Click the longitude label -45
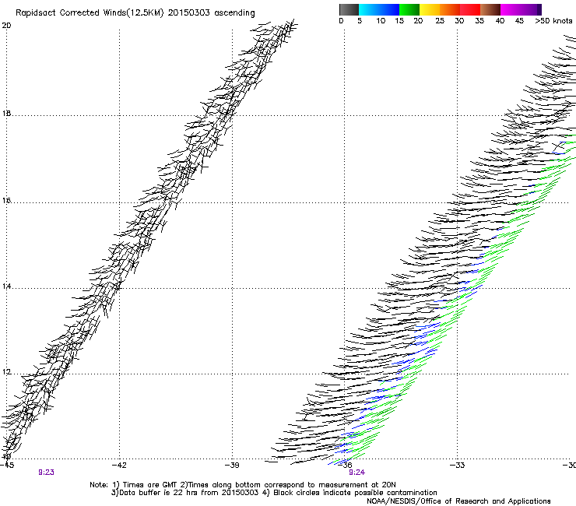This screenshot has height=506, width=576. pyautogui.click(x=7, y=466)
